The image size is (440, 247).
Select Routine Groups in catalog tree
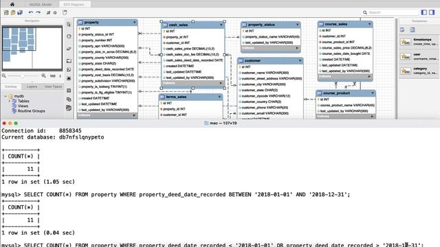point(31,111)
